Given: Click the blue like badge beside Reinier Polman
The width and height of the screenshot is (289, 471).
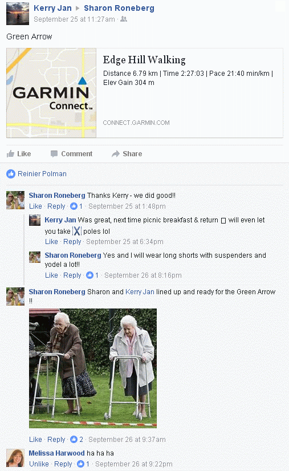Looking at the screenshot, I should pos(11,173).
